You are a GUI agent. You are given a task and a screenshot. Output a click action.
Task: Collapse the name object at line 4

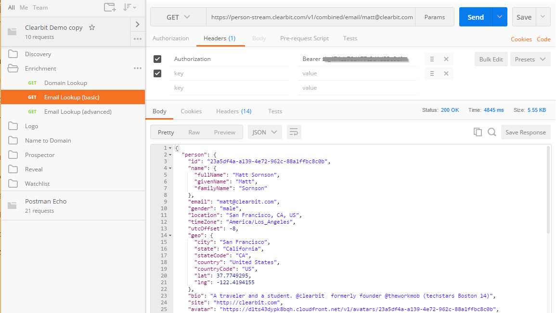click(x=170, y=169)
